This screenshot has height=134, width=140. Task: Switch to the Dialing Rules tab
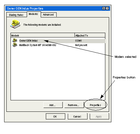(x=17, y=15)
